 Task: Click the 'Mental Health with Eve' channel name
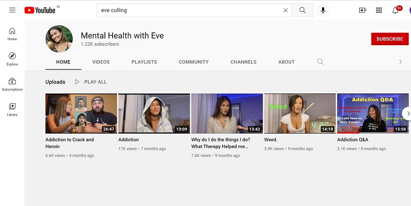coord(122,35)
